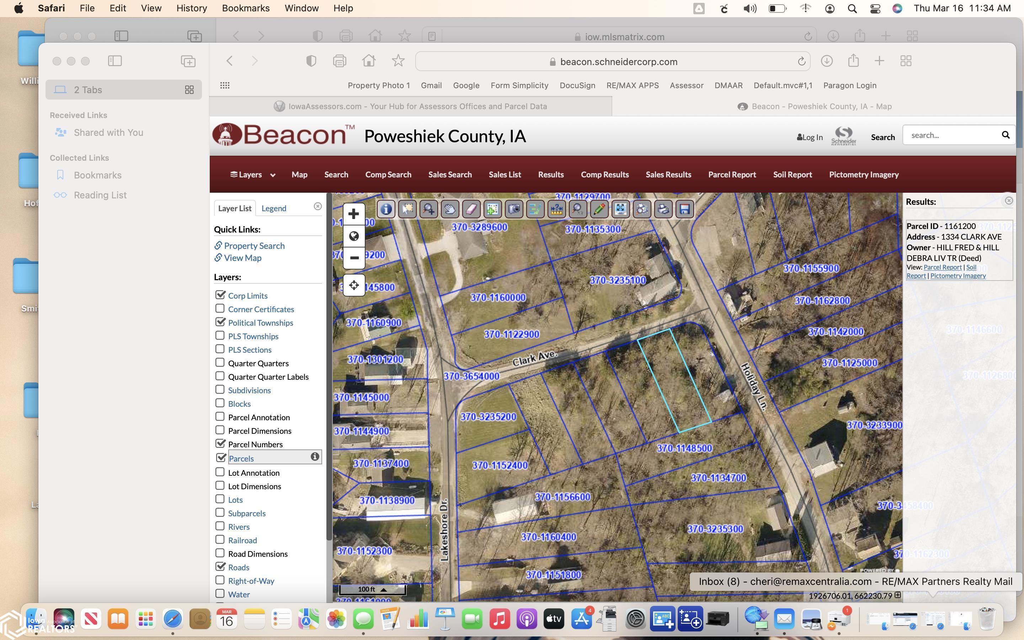This screenshot has width=1024, height=640.
Task: Enable the Subdivisions layer checkbox
Action: [220, 389]
